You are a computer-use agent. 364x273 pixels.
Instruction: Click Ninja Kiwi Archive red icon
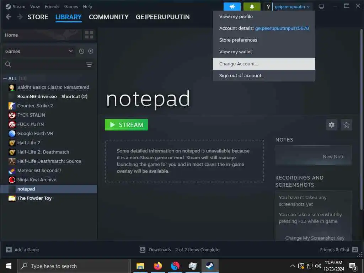12,180
